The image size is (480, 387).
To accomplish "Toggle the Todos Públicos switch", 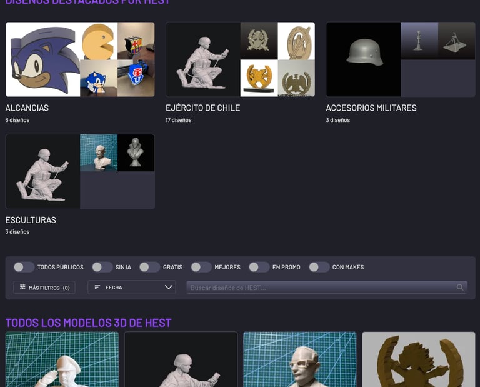I will click(x=24, y=267).
